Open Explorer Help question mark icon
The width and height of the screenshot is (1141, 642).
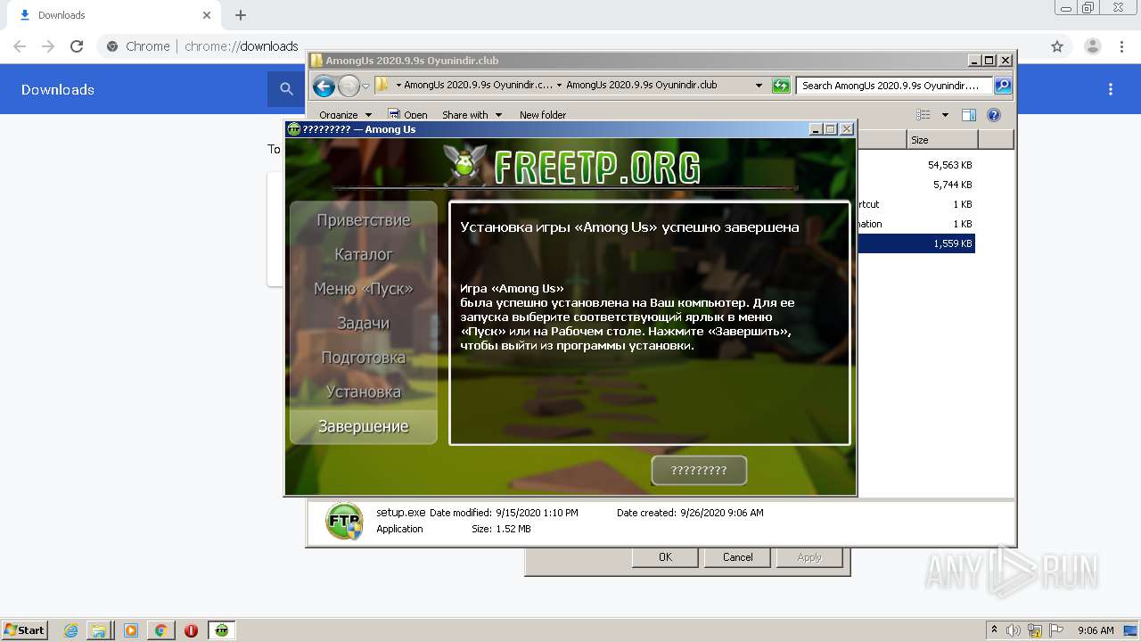[994, 115]
